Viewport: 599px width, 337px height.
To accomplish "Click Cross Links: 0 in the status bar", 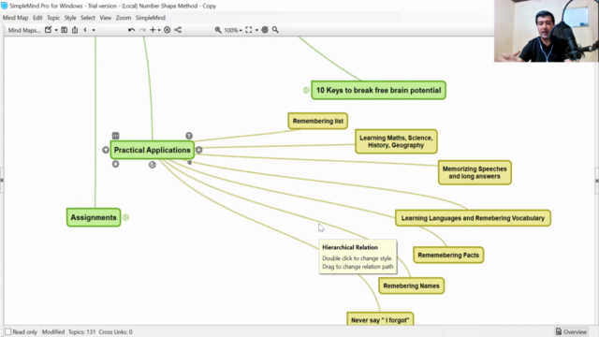I will point(115,331).
